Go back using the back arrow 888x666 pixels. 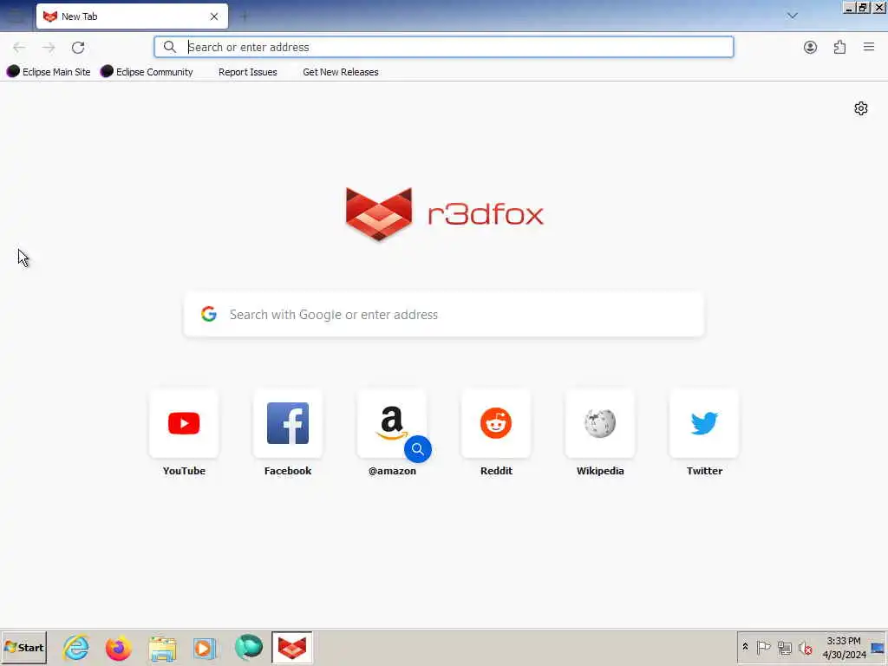click(x=19, y=47)
